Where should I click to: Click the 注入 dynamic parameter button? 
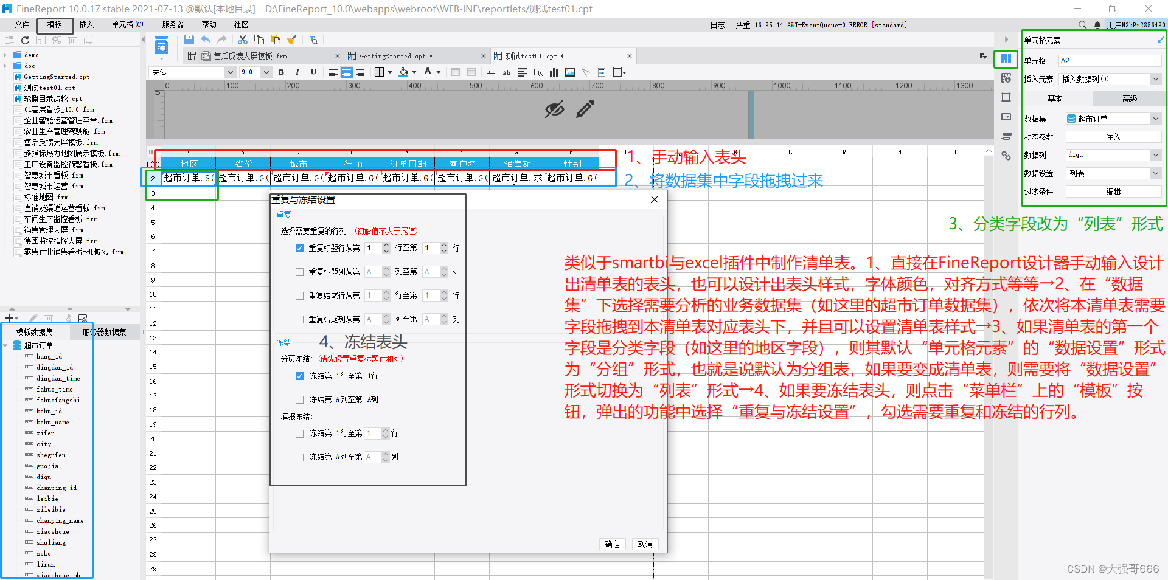click(x=1113, y=137)
